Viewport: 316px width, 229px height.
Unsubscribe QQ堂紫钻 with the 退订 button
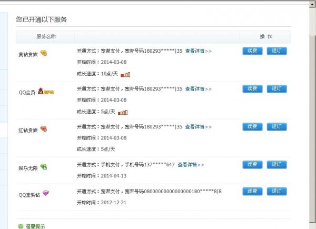pyautogui.click(x=276, y=191)
